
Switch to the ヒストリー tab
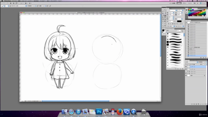click(x=188, y=20)
